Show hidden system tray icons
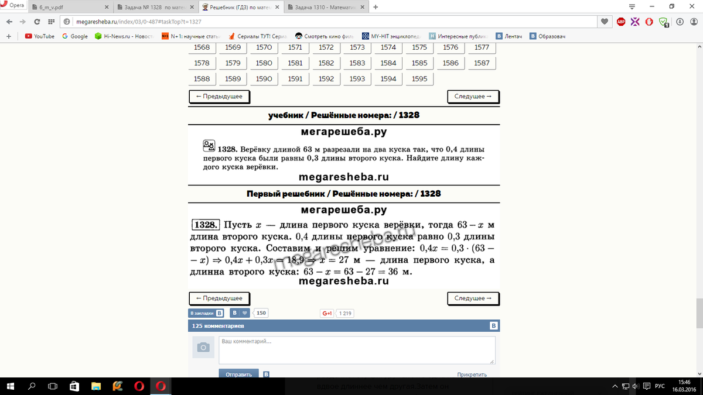 tap(615, 386)
